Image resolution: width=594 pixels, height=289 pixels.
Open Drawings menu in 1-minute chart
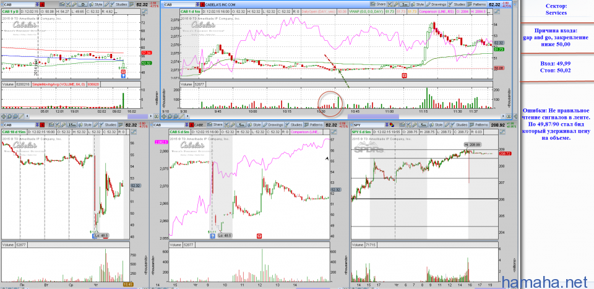437,4
